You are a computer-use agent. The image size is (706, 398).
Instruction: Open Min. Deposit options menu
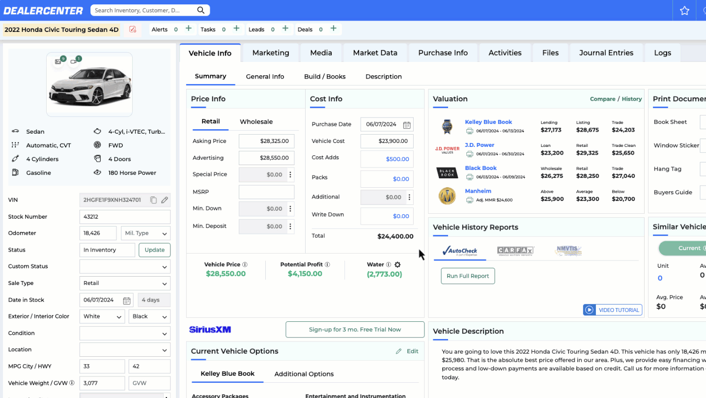tap(290, 227)
